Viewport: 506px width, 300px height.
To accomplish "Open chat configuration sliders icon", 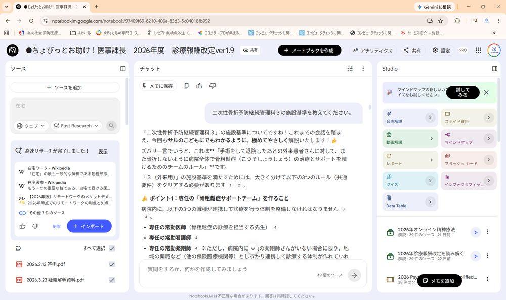I will tap(350, 69).
